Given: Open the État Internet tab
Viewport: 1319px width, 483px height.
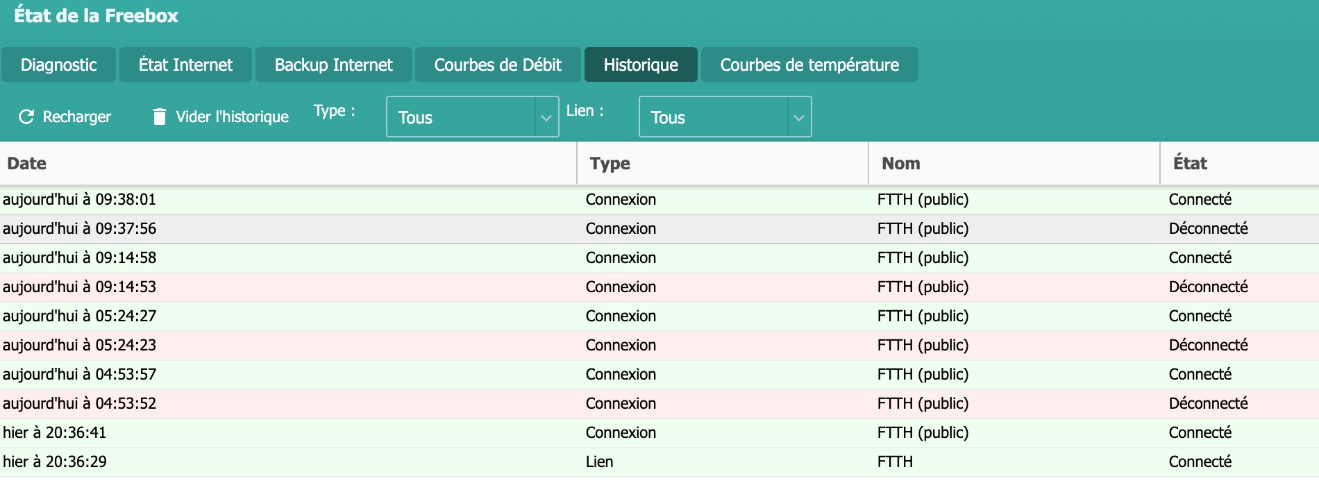Looking at the screenshot, I should [x=185, y=65].
